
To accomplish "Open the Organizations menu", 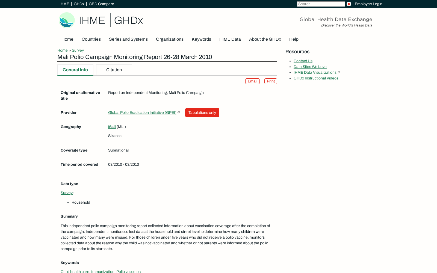I will pyautogui.click(x=170, y=39).
